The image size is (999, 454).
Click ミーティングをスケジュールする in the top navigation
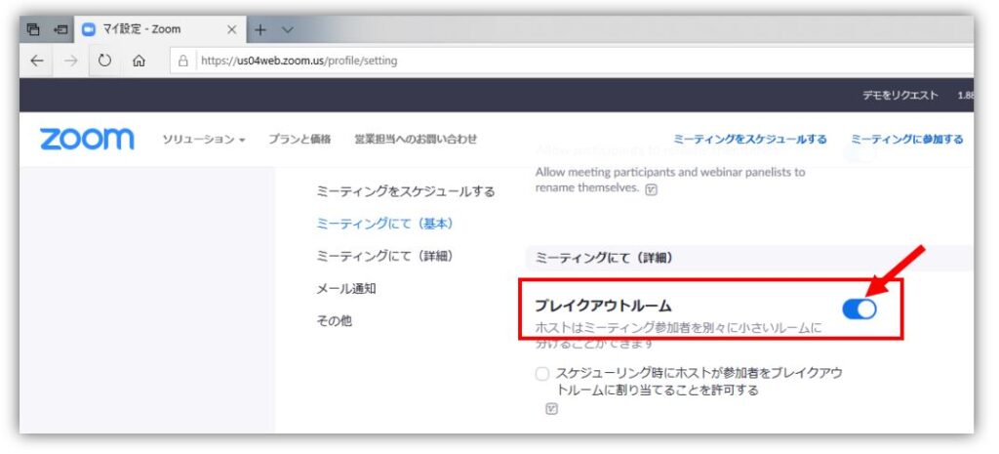(x=750, y=139)
